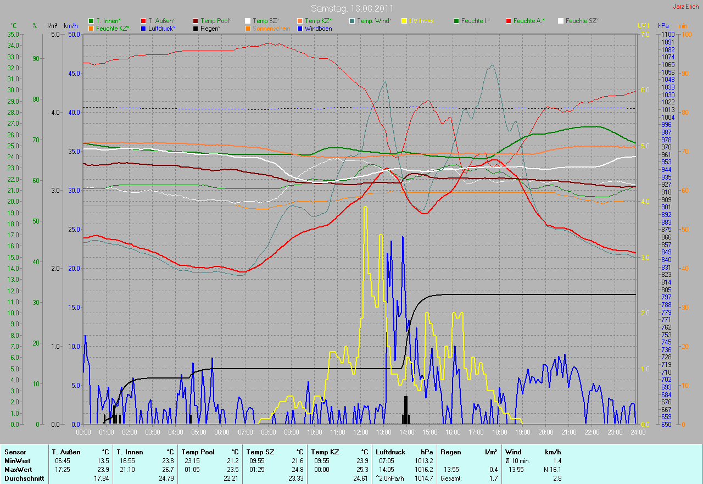The height and width of the screenshot is (484, 703).
Task: Select the 'UV Index' legend label
Action: (x=421, y=21)
